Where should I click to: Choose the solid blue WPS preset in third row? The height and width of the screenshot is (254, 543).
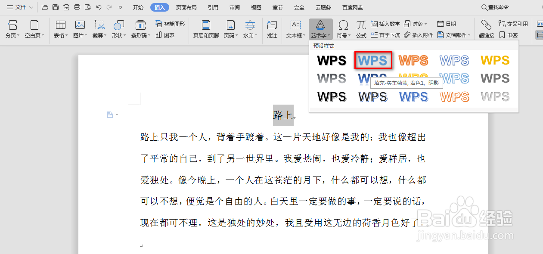tap(413, 97)
